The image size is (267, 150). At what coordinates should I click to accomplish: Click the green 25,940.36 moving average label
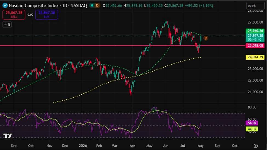[x=255, y=31]
